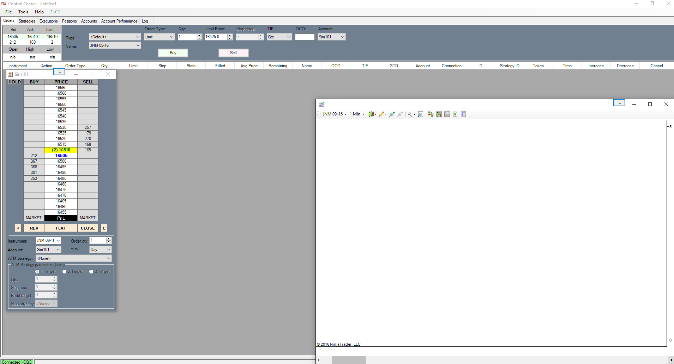Open the chart 1 Min interval dropdown
Viewport: 674px width, 364px height.
[x=357, y=114]
